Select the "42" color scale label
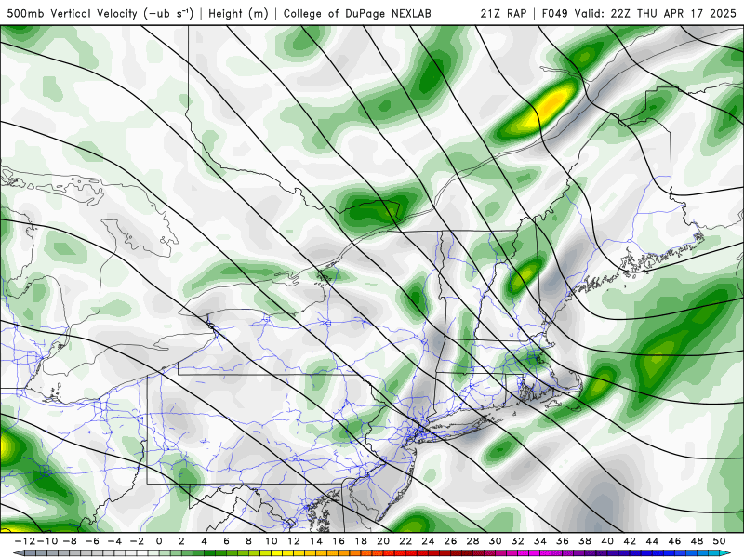744x558 pixels. pos(630,541)
